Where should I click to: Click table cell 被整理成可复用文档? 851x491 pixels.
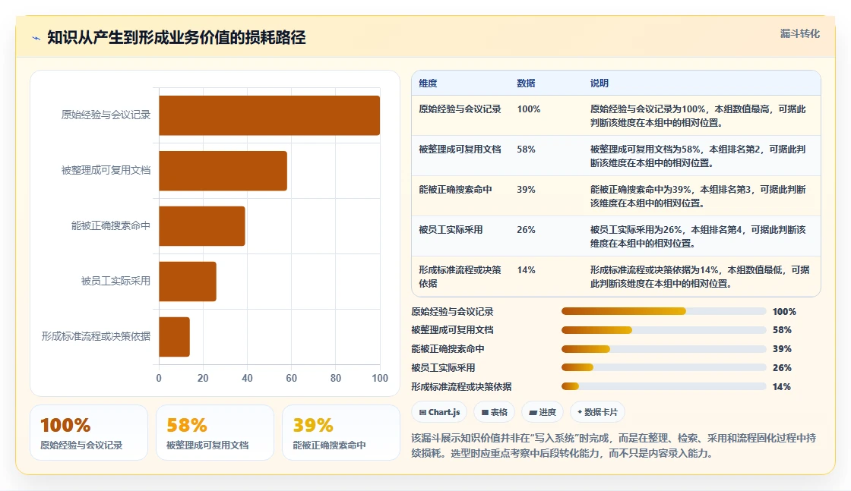[460, 149]
